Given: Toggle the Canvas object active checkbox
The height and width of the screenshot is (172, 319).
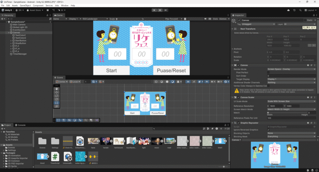Looking at the screenshot, I should (239, 20).
